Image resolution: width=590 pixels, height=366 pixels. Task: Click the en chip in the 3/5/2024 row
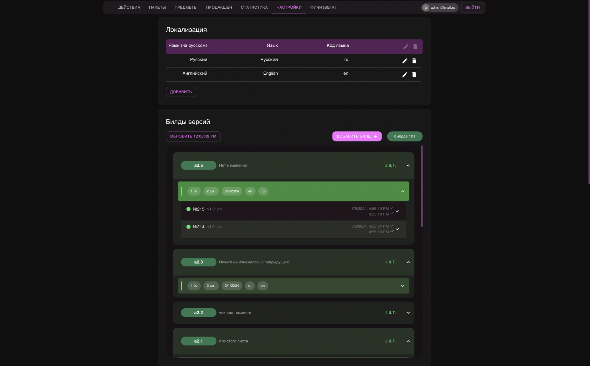[x=250, y=191]
